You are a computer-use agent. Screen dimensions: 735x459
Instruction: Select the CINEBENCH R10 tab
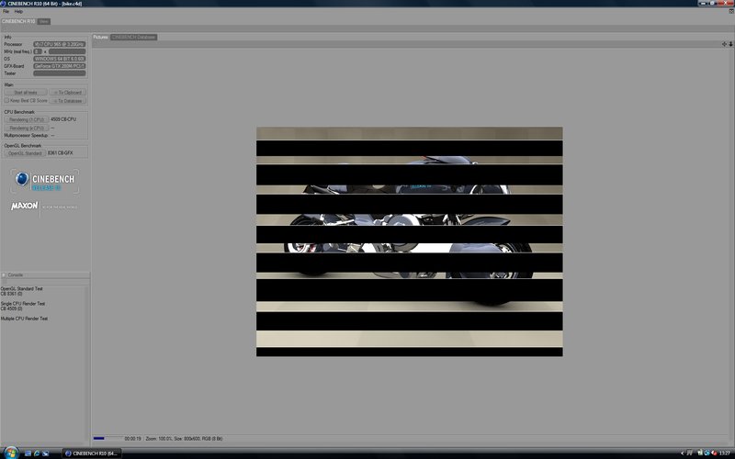coord(18,21)
